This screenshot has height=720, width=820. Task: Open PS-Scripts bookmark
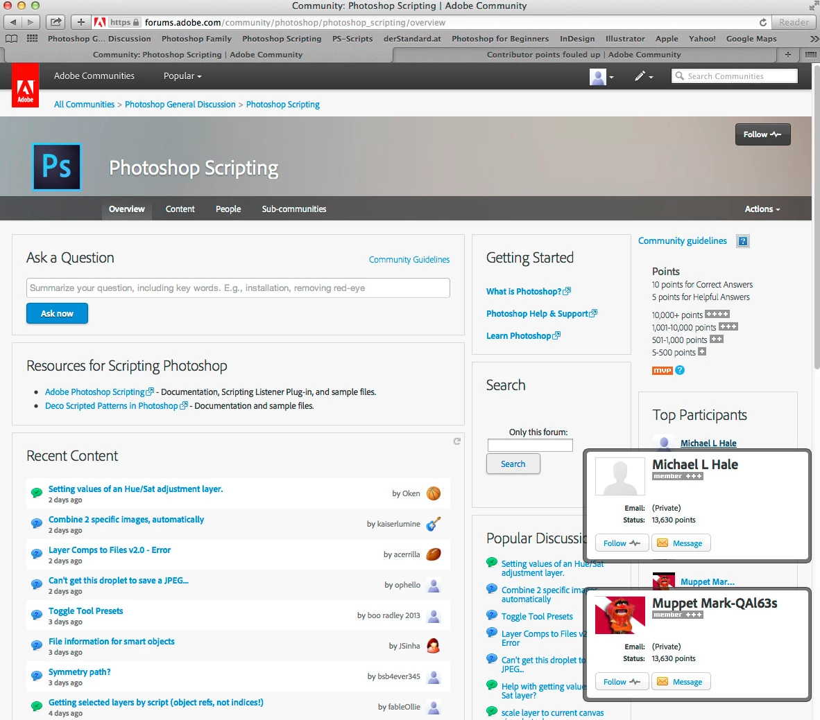(x=352, y=39)
